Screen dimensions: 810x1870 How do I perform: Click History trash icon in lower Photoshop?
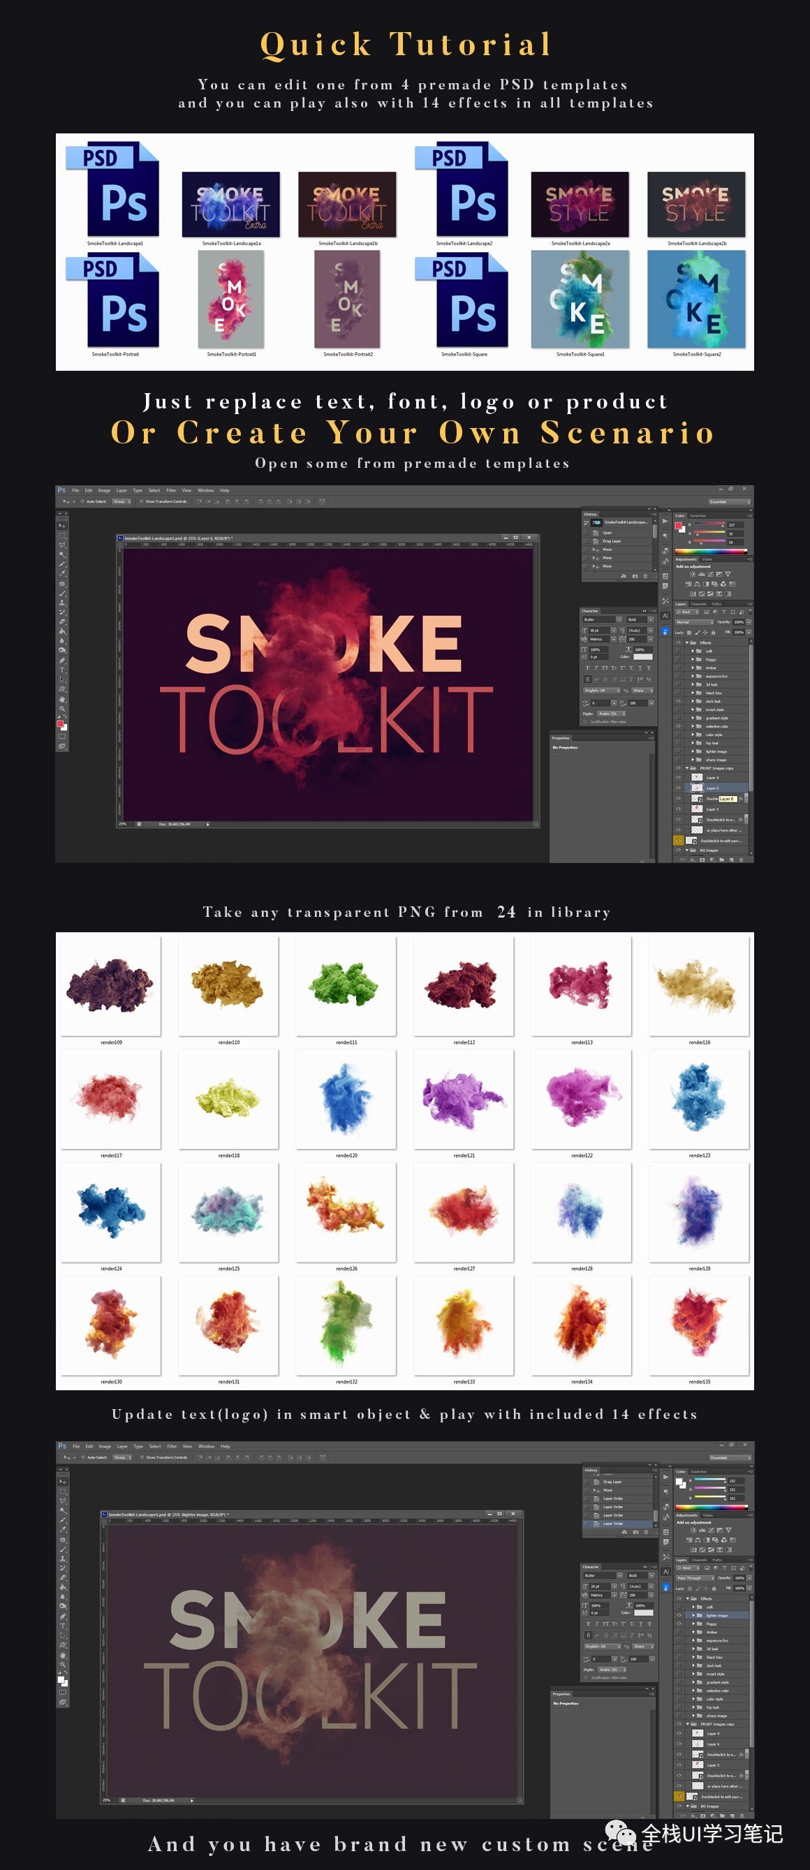pyautogui.click(x=646, y=1533)
